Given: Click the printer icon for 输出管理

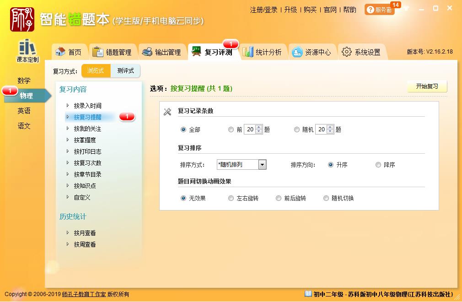Looking at the screenshot, I should (147, 52).
